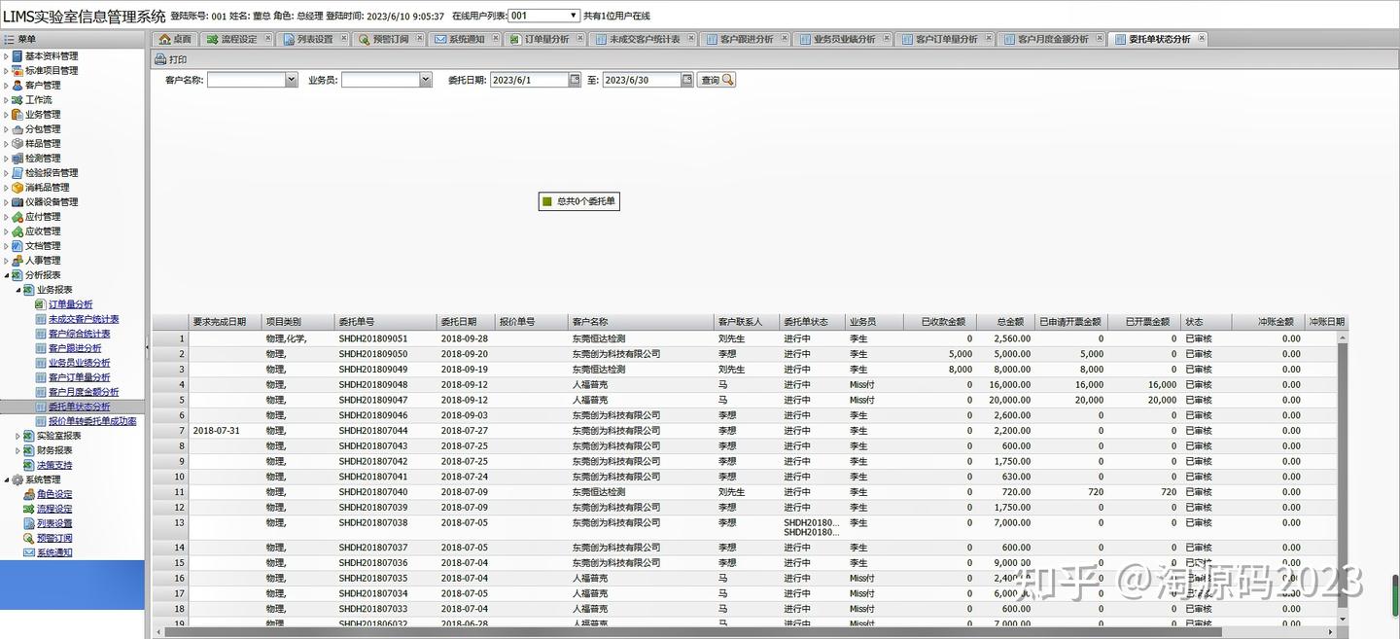Open the 客户名称 dropdown

click(x=292, y=80)
